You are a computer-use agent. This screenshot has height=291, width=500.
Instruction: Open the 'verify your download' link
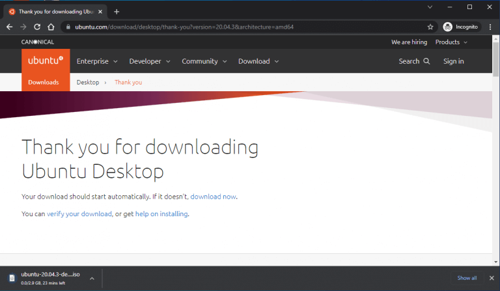click(x=79, y=214)
